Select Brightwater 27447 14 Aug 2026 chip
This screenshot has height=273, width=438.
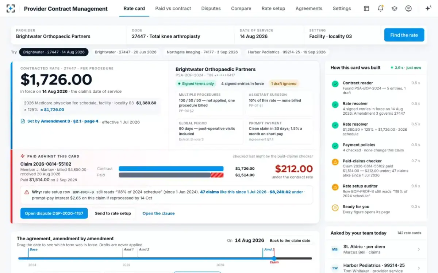(x=54, y=52)
